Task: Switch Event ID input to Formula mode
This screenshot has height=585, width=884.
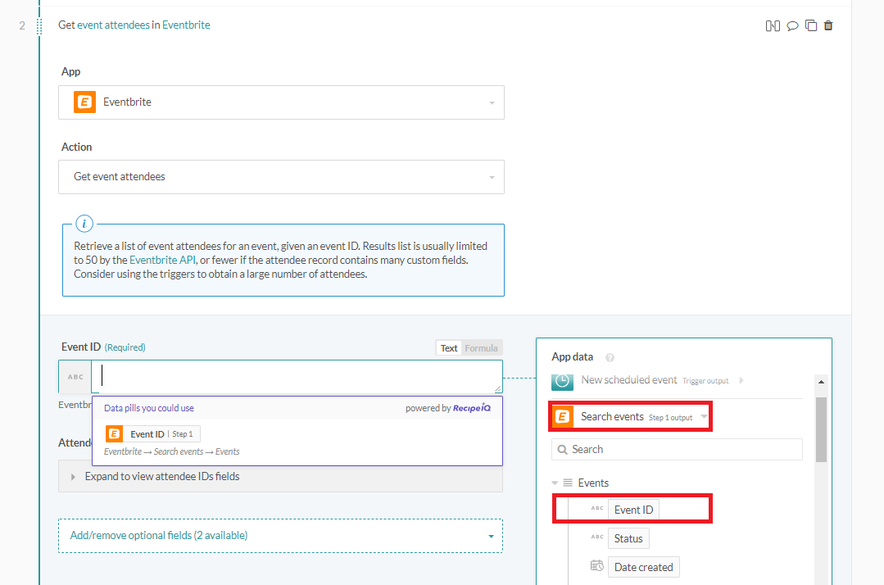Action: (481, 348)
